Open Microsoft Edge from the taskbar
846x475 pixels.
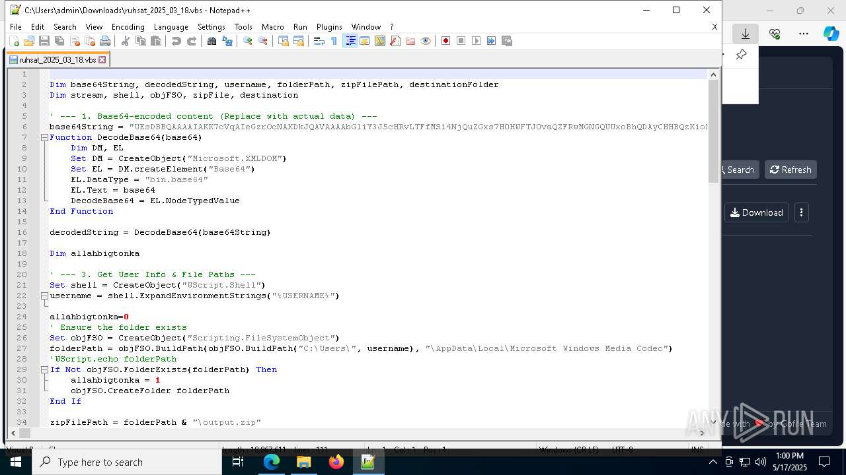coord(272,462)
